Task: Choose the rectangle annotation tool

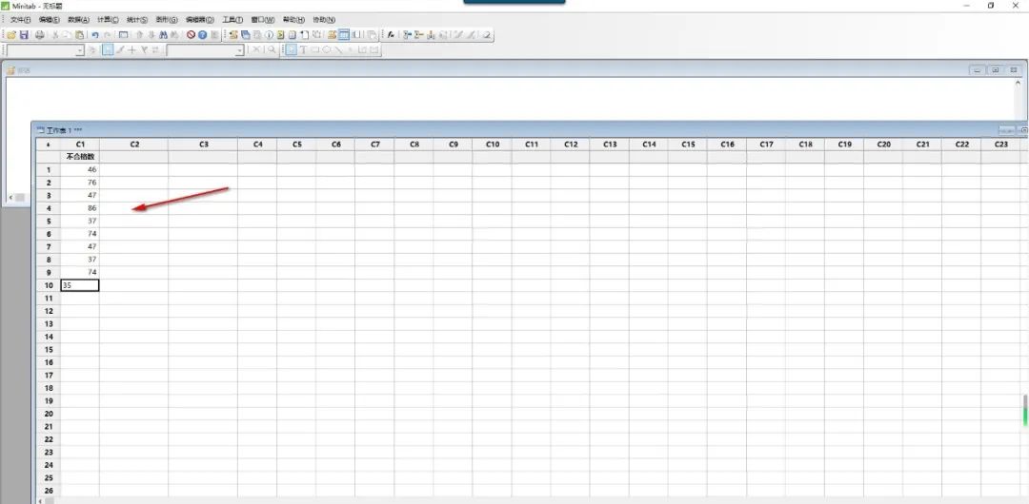Action: [315, 49]
